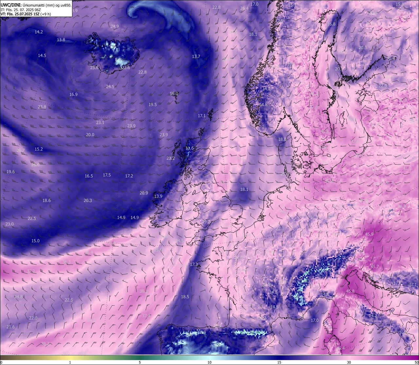419x365 pixels.
Task: Click the 16.8 value over northern Scandinavia
Action: pyautogui.click(x=331, y=24)
